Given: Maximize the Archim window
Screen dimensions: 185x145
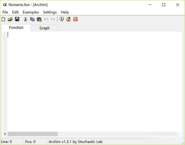Looking at the screenshot, I should coord(164,5).
